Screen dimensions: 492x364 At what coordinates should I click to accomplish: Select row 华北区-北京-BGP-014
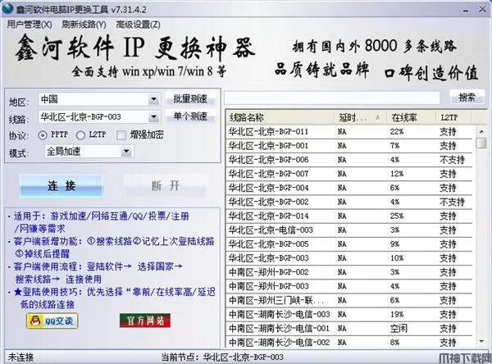pyautogui.click(x=349, y=216)
